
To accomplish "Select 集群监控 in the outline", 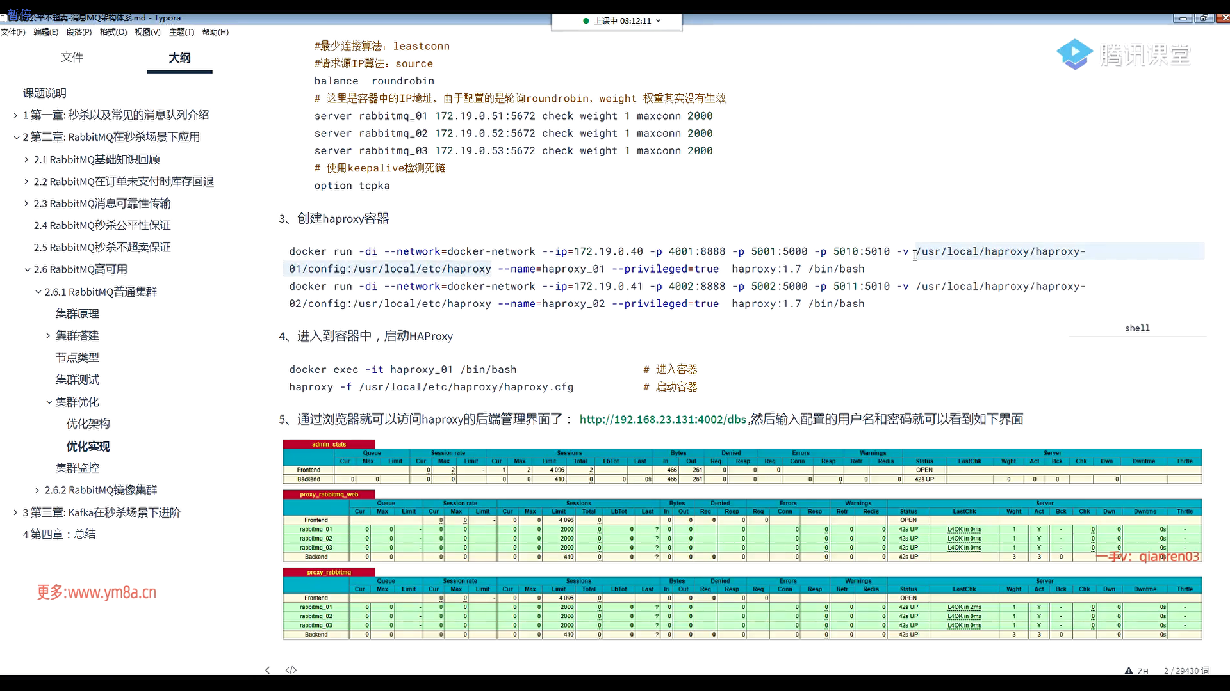I will (x=78, y=468).
